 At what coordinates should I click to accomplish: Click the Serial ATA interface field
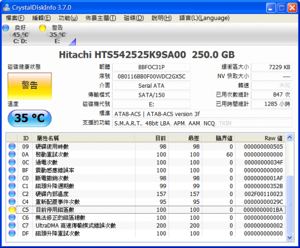pyautogui.click(x=151, y=85)
